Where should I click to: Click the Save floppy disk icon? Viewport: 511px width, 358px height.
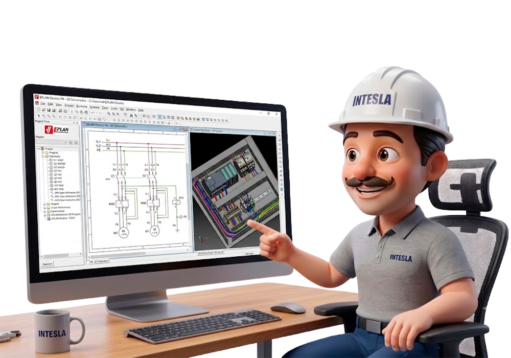(x=49, y=110)
